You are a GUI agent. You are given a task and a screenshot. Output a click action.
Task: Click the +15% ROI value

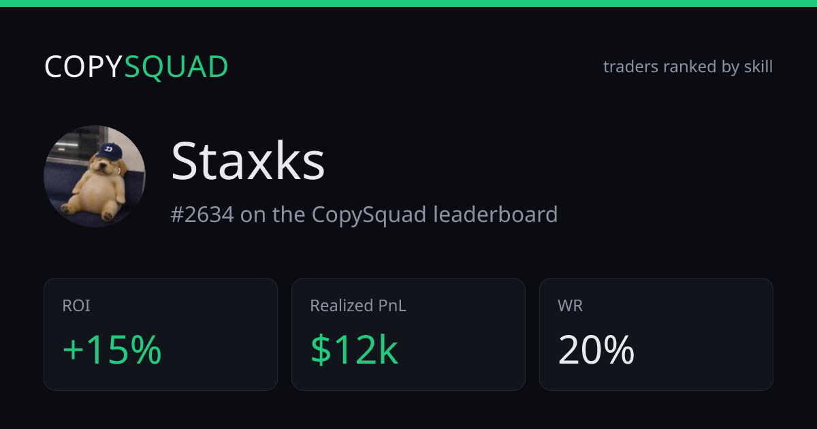[x=112, y=350]
